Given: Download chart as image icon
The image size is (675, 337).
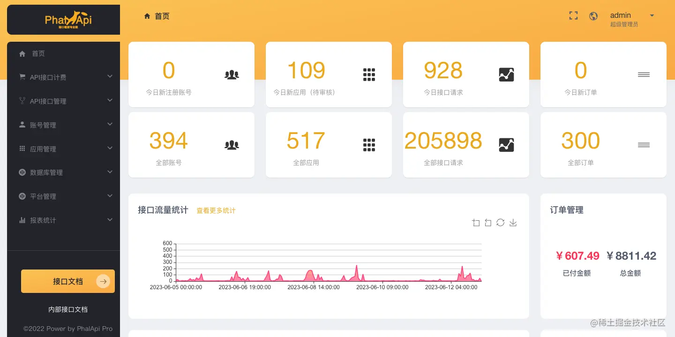Looking at the screenshot, I should 513,223.
